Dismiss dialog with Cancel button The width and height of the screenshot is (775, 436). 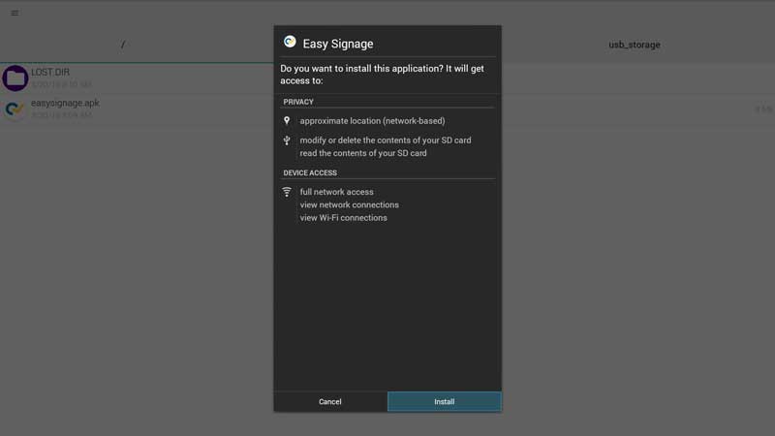click(x=330, y=401)
